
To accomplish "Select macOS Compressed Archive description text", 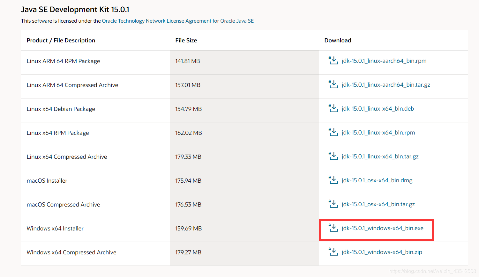I will click(63, 205).
